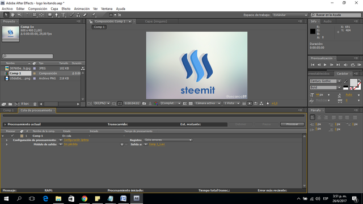Image resolution: width=363 pixels, height=204 pixels.
Task: Expand Configuración de procesamiento row
Action: [x=7, y=140]
